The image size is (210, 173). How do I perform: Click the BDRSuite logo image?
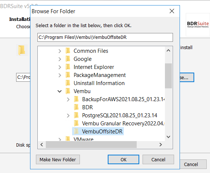click(x=198, y=25)
